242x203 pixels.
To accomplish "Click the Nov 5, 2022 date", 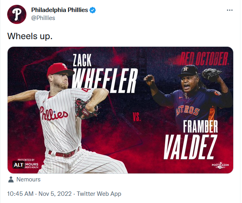I will (55, 194).
